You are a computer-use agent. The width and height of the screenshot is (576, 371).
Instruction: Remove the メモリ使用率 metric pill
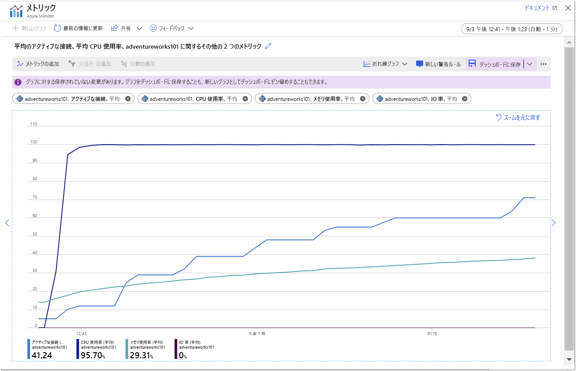coord(363,99)
